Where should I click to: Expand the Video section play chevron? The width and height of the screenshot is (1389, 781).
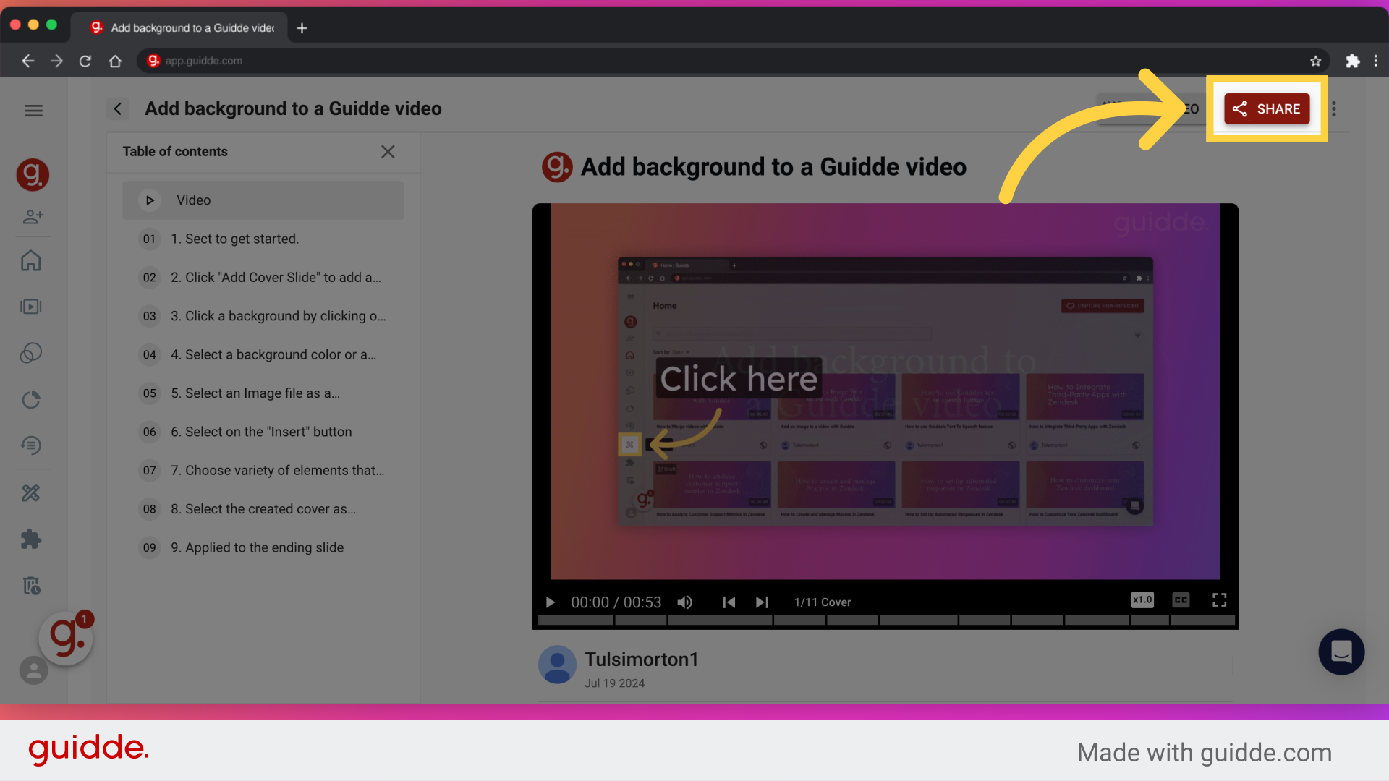coord(150,200)
